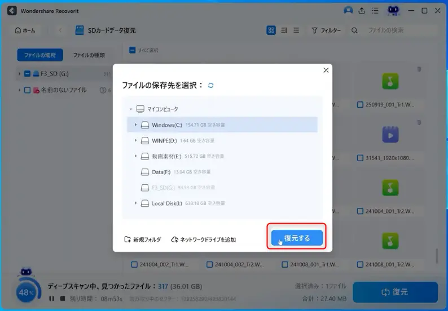Screen dimensions: 448x311
Task: Select Local Disk(I:) as save destination
Action: click(x=222, y=203)
